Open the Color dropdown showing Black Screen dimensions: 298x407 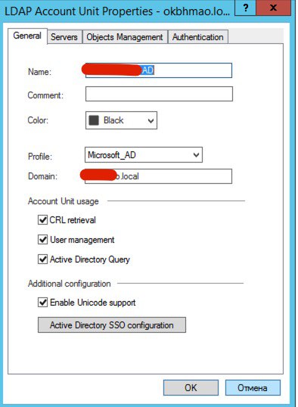click(121, 120)
